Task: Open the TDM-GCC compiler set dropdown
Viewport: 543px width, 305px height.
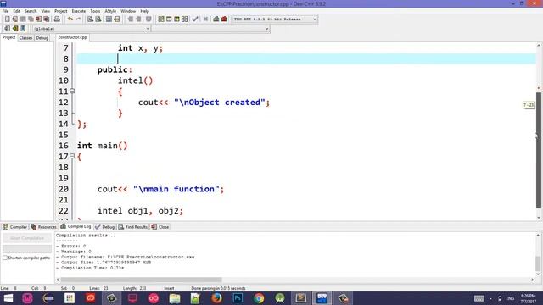Action: pyautogui.click(x=275, y=19)
